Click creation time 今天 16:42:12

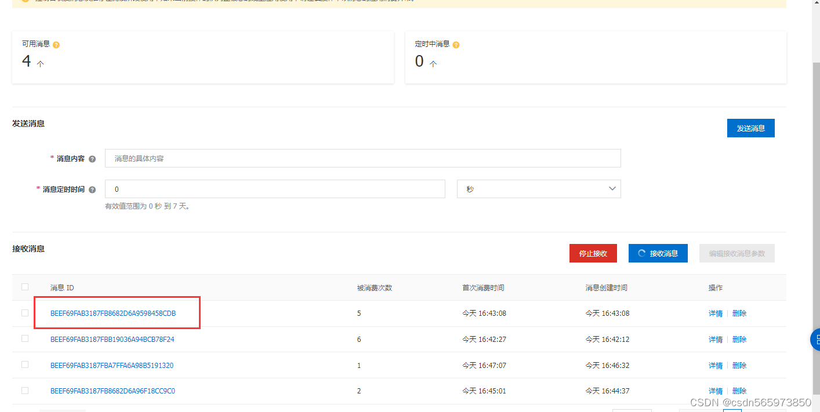click(607, 340)
